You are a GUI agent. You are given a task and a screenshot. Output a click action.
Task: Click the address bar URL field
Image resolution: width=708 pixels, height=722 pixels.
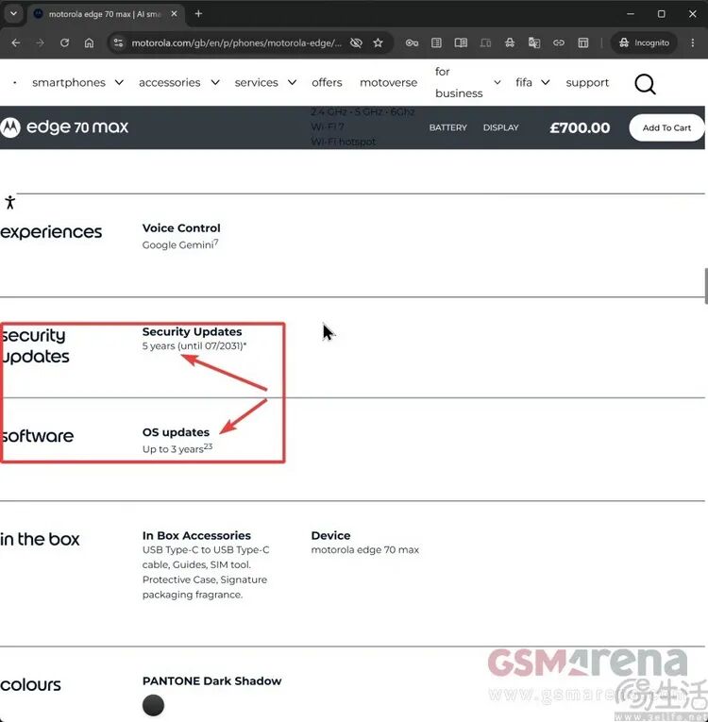(x=236, y=42)
